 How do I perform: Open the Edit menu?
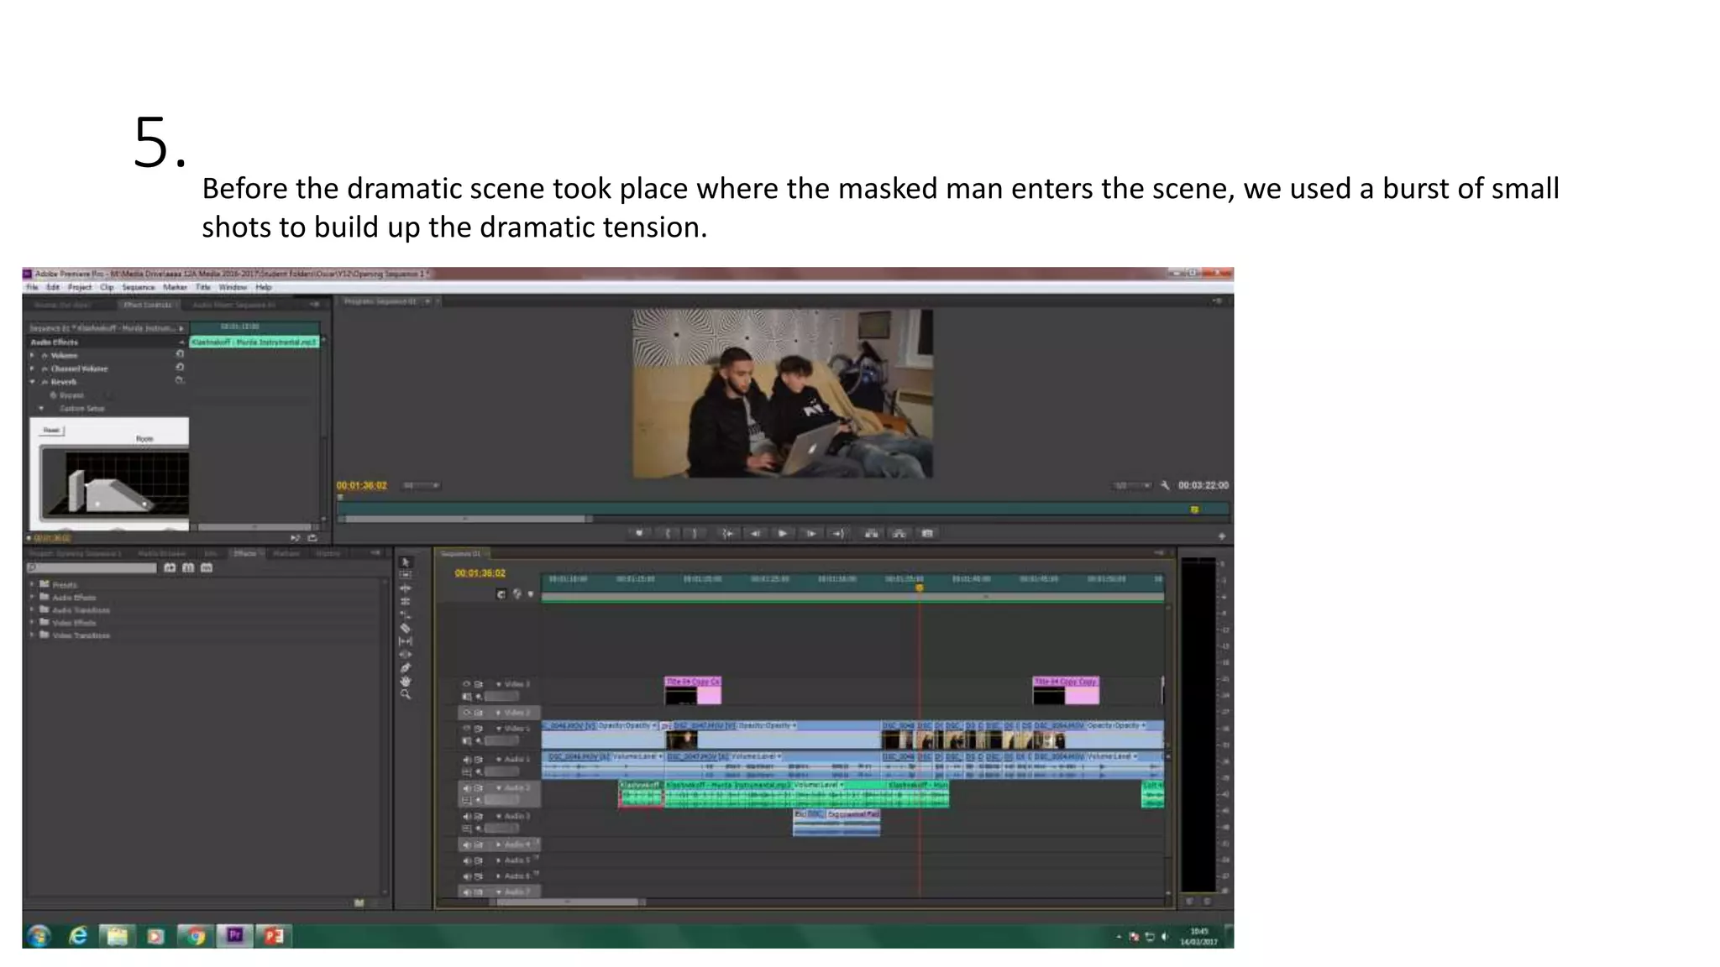[x=53, y=287]
